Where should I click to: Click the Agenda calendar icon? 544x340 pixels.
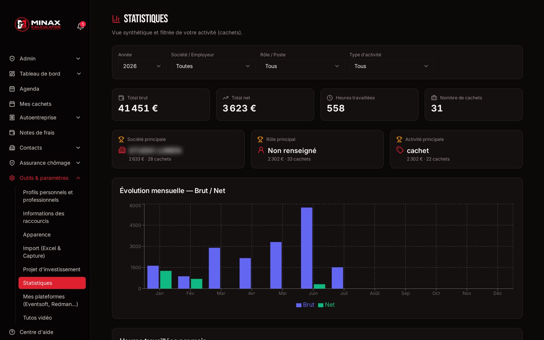(12, 89)
